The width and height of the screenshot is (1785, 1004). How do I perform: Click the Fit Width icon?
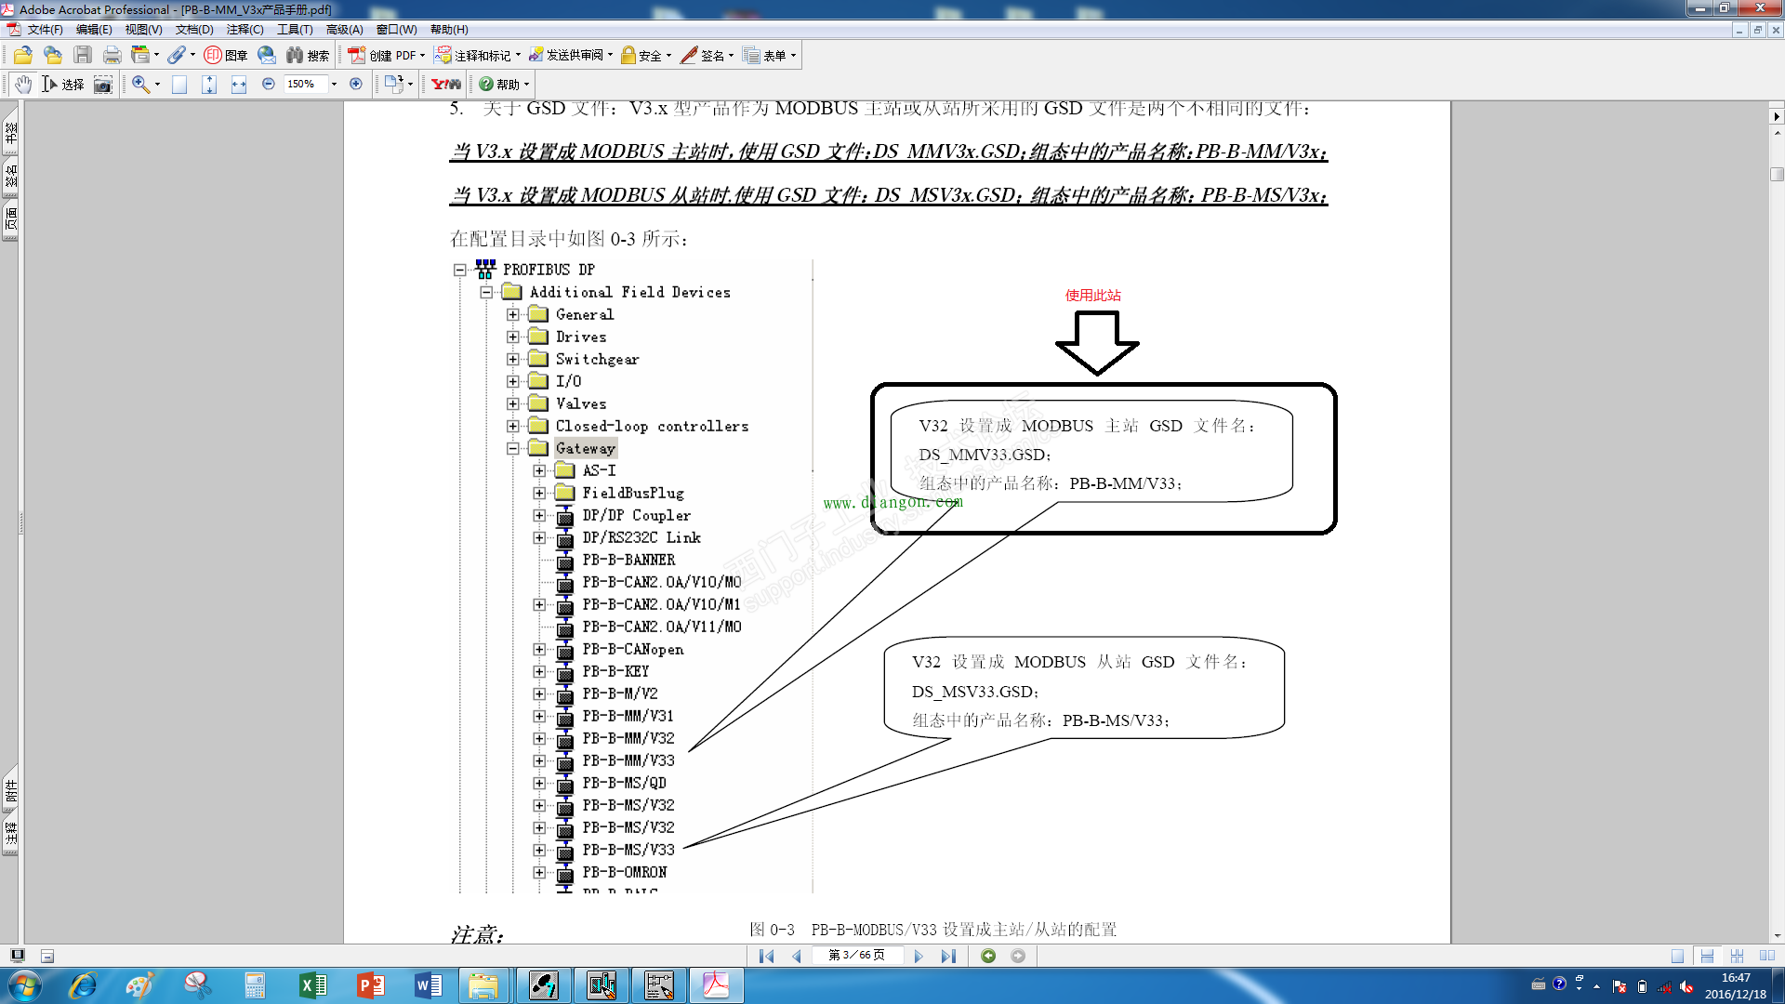click(x=239, y=85)
